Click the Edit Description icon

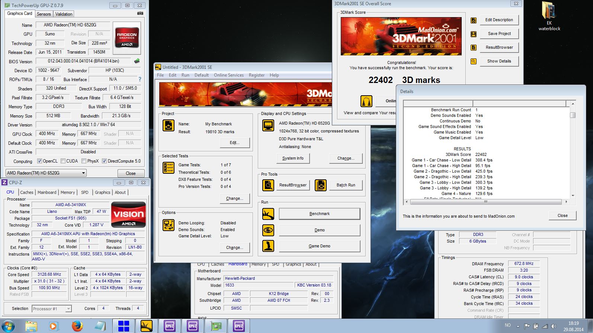(x=474, y=20)
